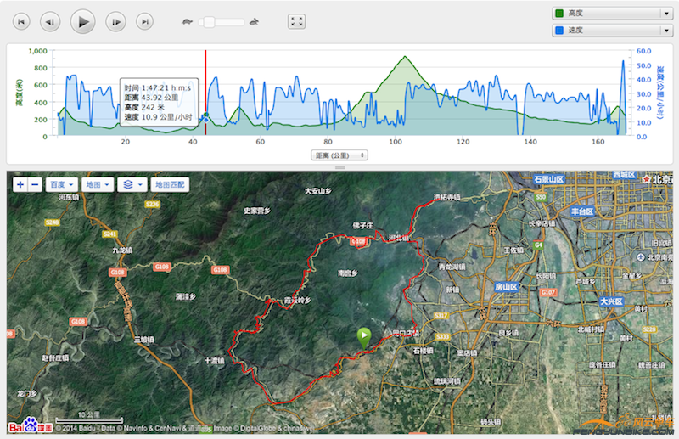Click the 大安山乡 place label
This screenshot has height=439, width=679.
[x=317, y=191]
